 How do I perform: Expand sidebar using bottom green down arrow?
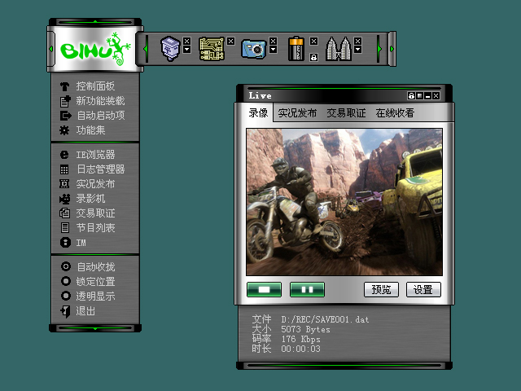pyautogui.click(x=95, y=328)
